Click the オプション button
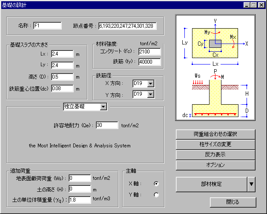 coord(215,165)
